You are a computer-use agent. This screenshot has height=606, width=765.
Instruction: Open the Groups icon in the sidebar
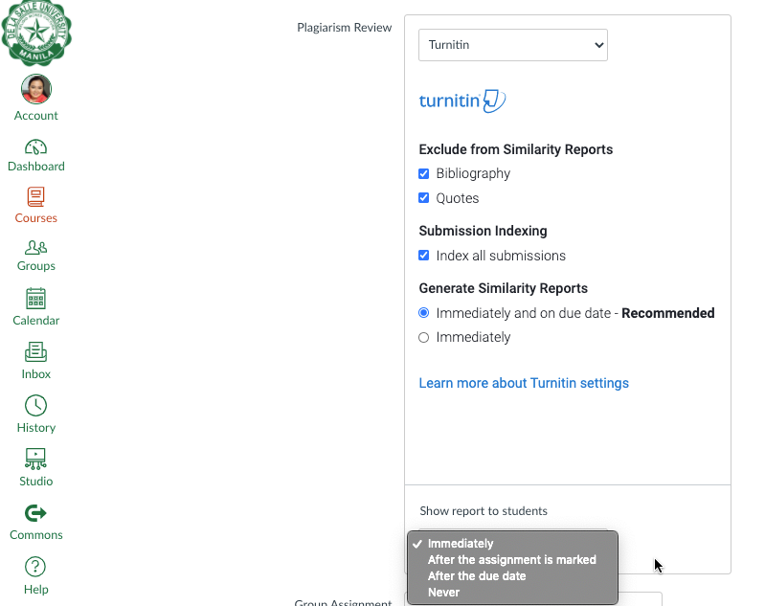35,247
